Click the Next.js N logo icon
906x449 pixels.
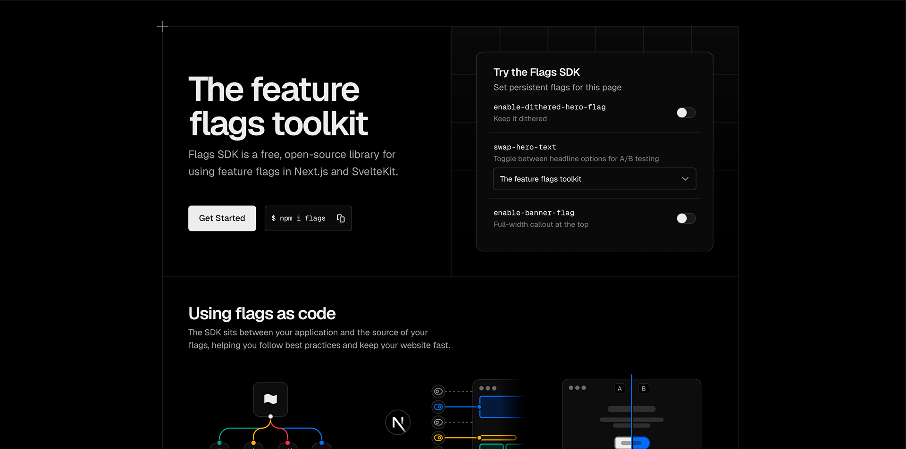pos(398,423)
